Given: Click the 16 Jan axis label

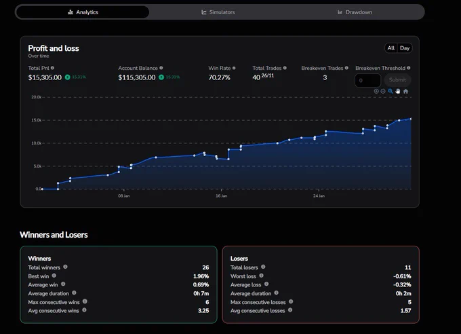Looking at the screenshot, I should coord(222,196).
